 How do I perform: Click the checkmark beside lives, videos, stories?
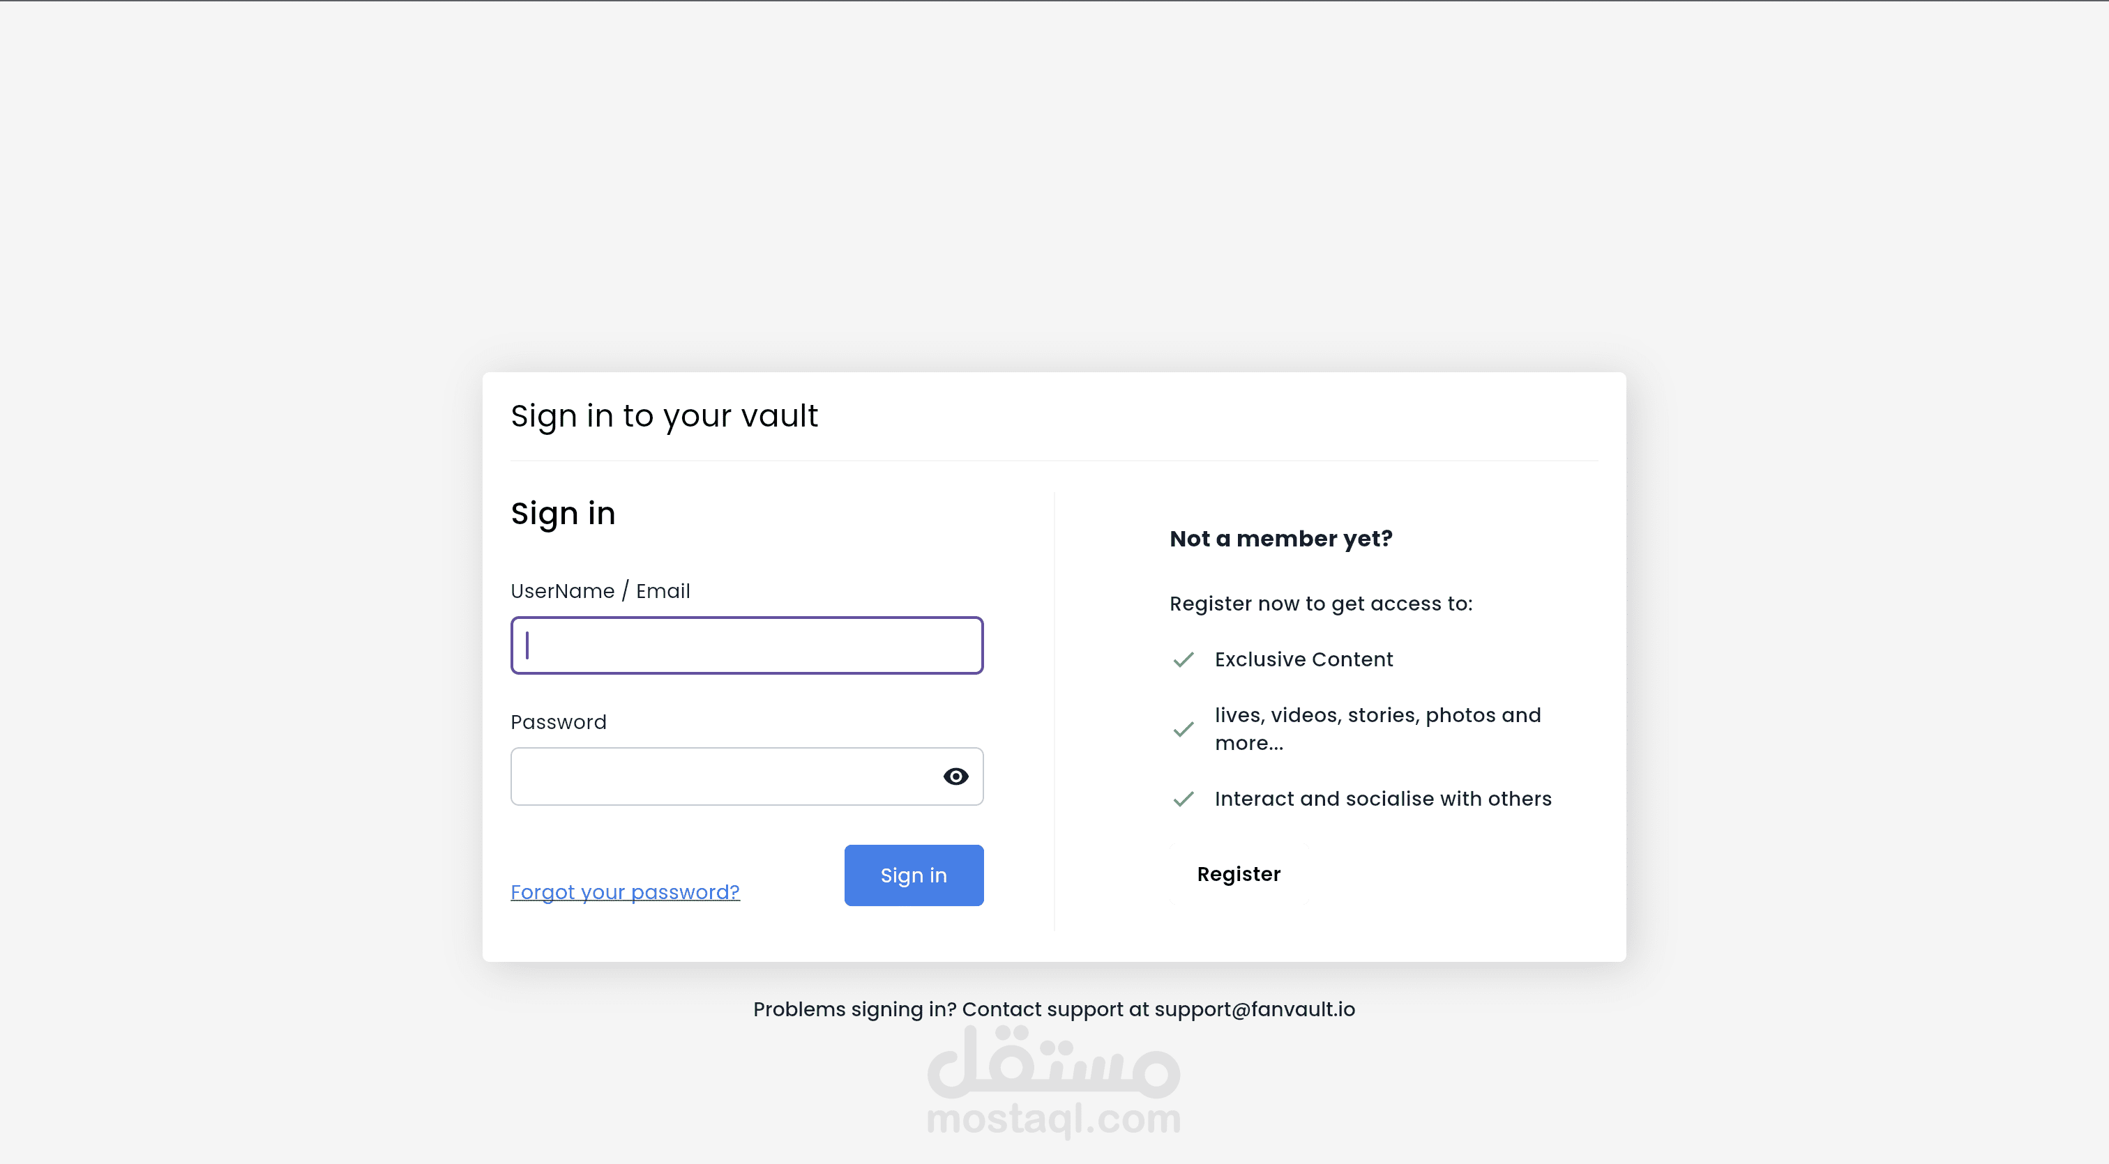tap(1183, 729)
